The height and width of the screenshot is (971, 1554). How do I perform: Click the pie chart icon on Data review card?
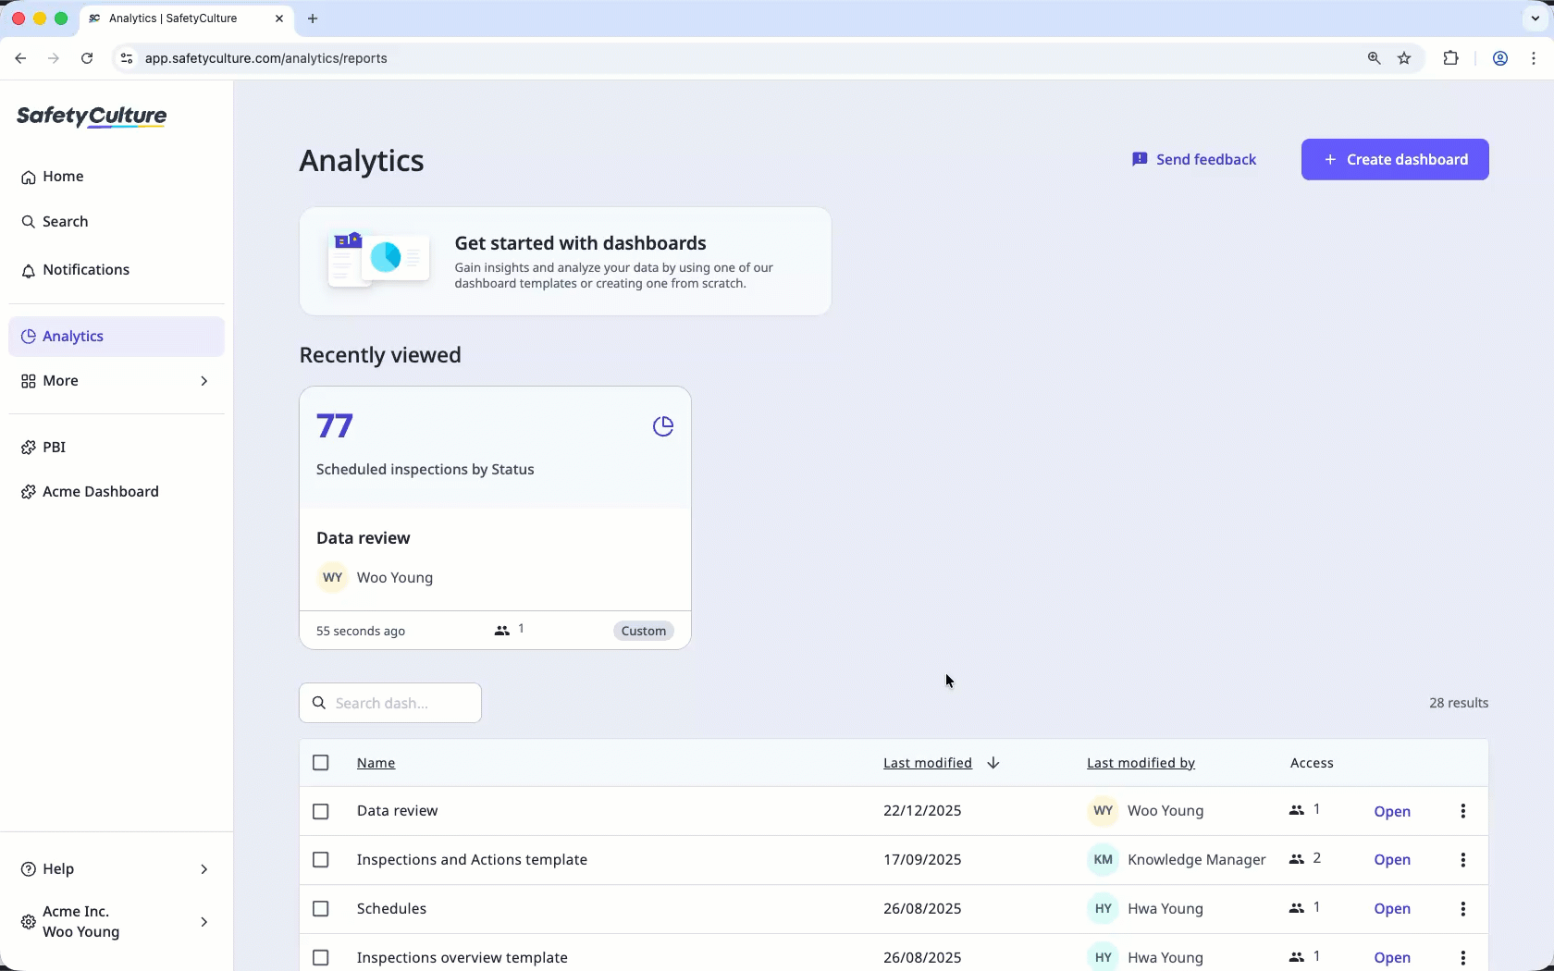point(663,426)
